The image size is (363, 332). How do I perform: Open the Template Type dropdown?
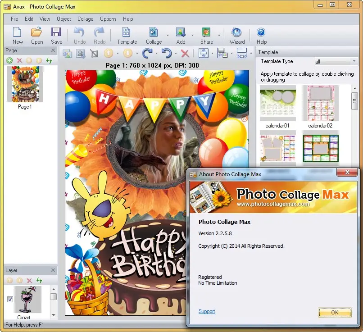336,62
